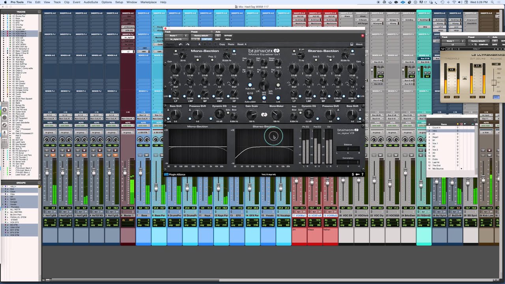Click the ARC button in L2 Ultramaximizer

click(497, 97)
